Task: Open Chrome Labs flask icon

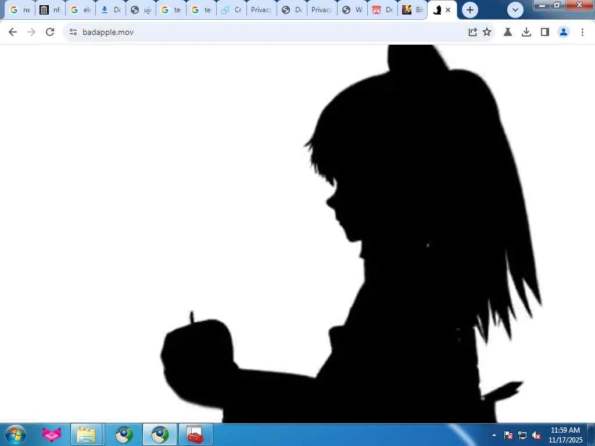Action: pos(508,33)
